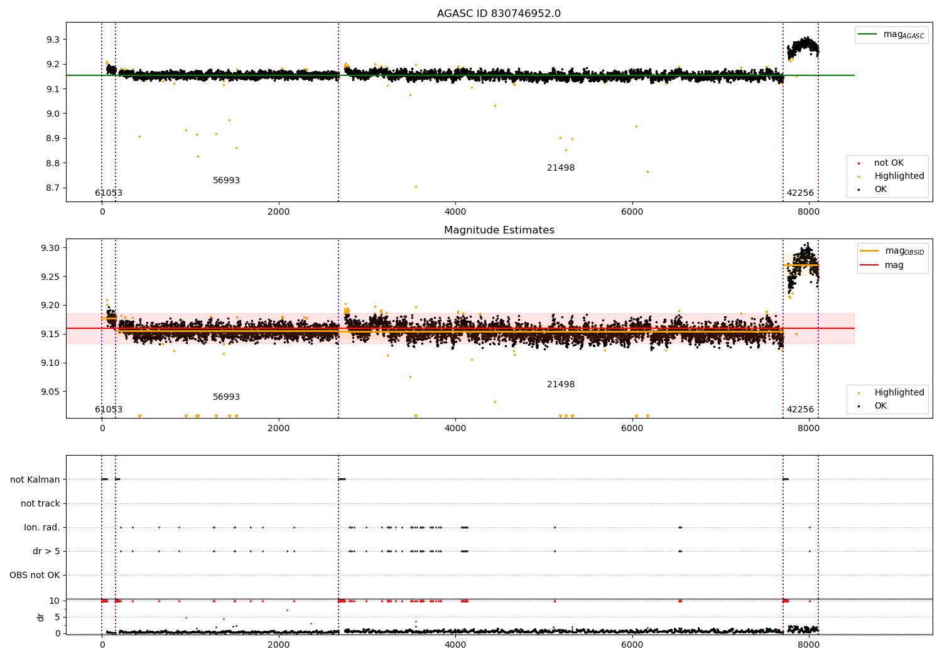Click annotation "56993" in the top plot
Image resolution: width=942 pixels, height=659 pixels.
tap(226, 180)
